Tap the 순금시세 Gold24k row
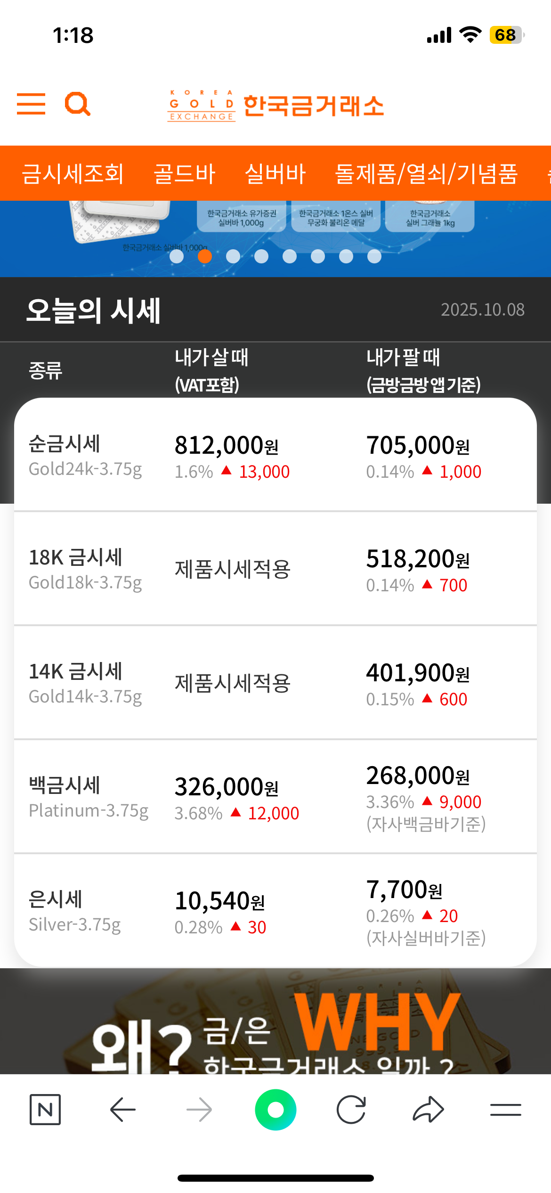 (85, 456)
